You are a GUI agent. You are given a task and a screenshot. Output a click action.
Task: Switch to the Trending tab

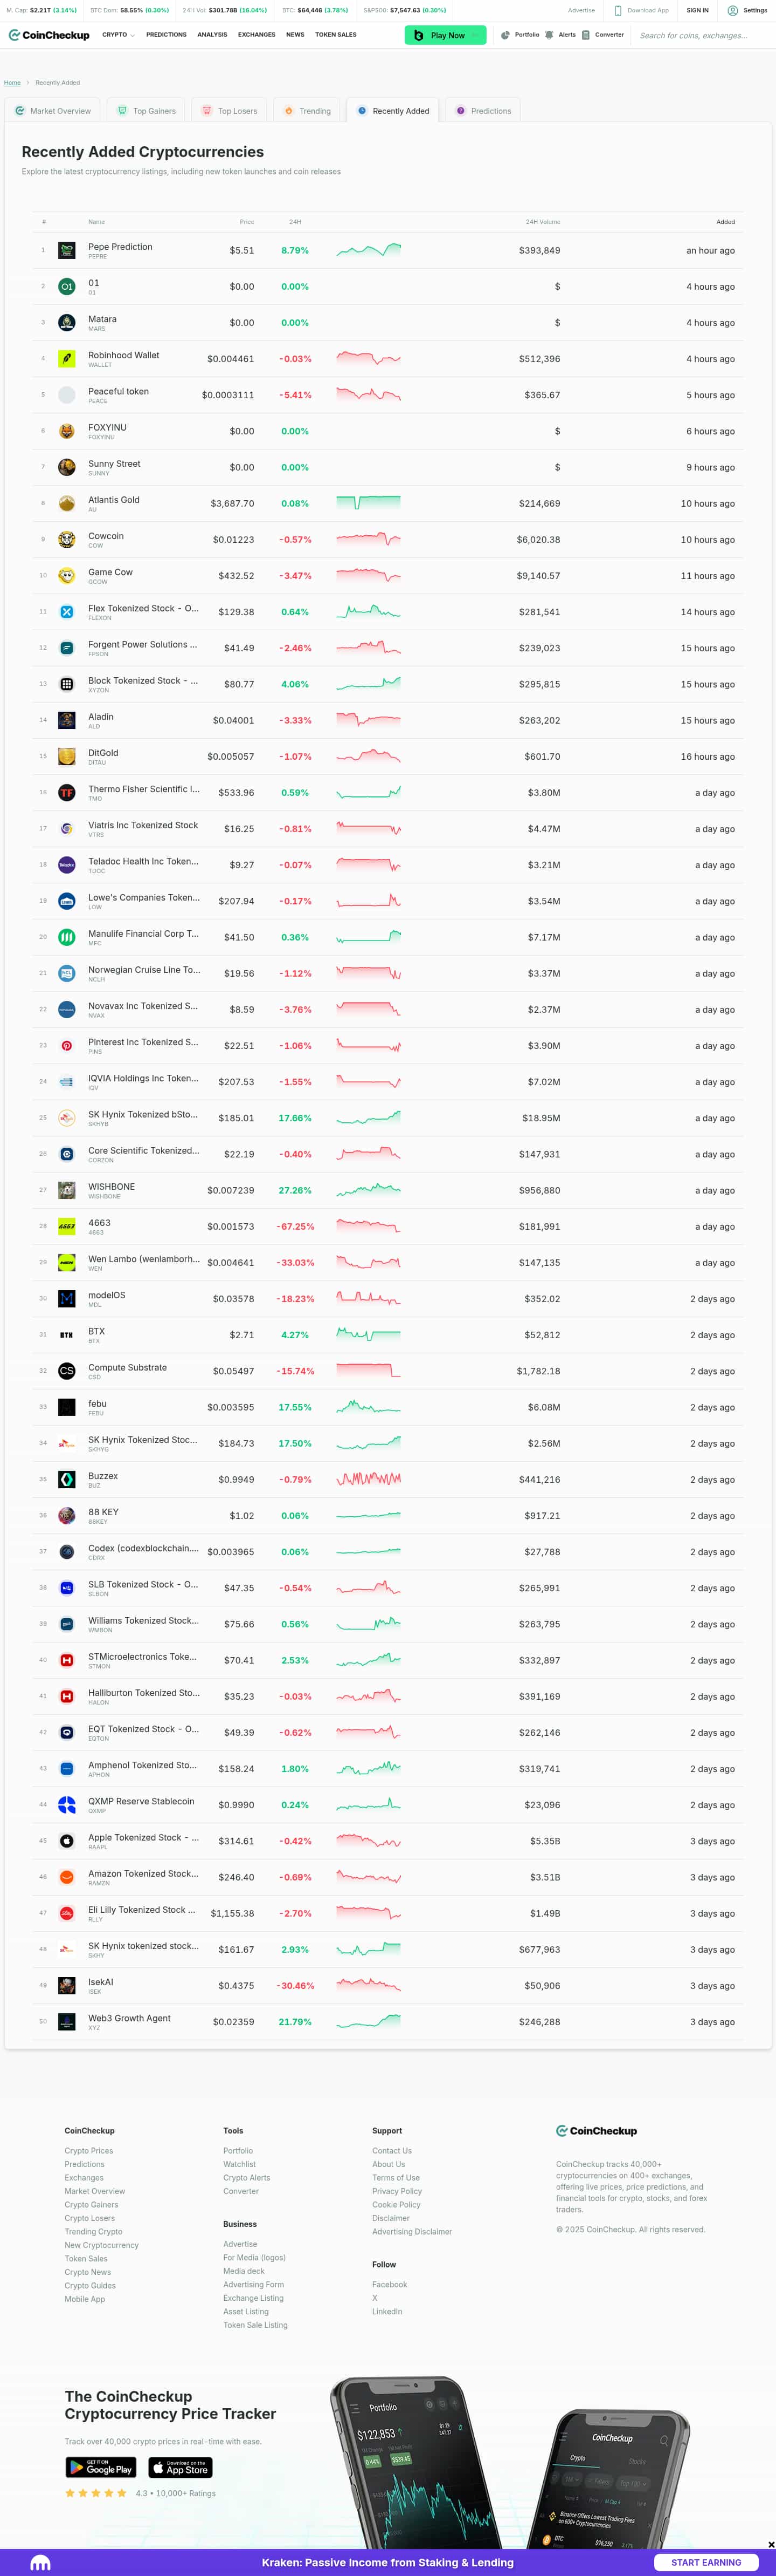tap(307, 111)
